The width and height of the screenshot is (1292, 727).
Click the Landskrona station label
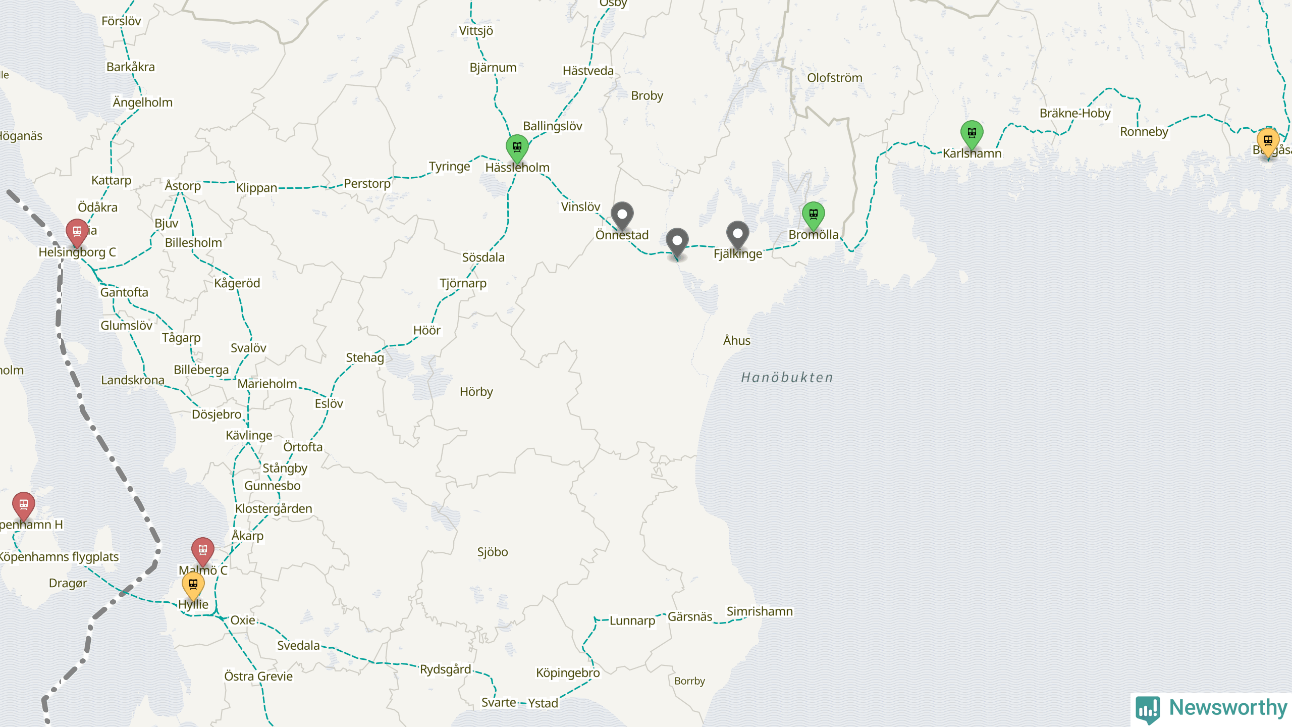pos(133,380)
